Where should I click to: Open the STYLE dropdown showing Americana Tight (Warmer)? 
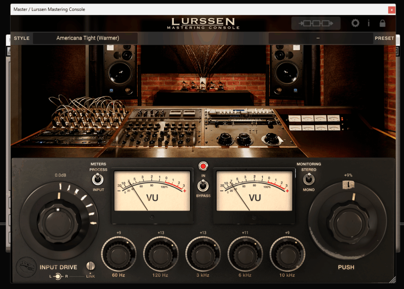(x=85, y=38)
